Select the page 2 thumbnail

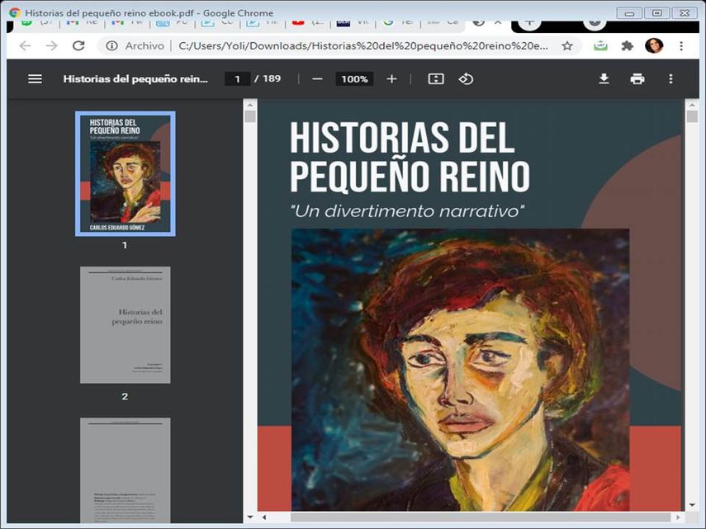click(124, 324)
